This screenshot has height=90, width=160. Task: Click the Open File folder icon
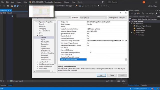click(12, 6)
